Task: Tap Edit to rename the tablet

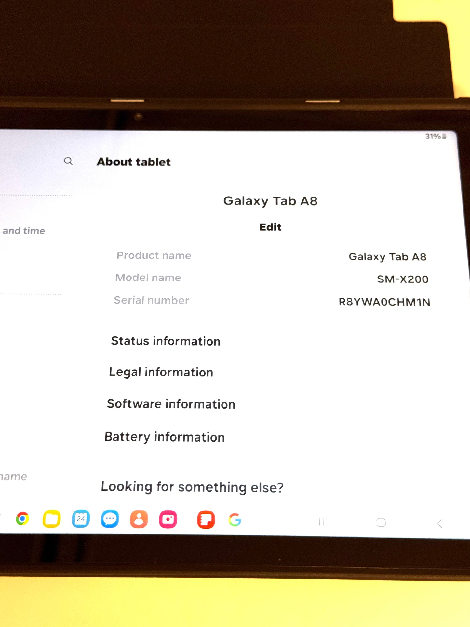Action: (x=270, y=227)
